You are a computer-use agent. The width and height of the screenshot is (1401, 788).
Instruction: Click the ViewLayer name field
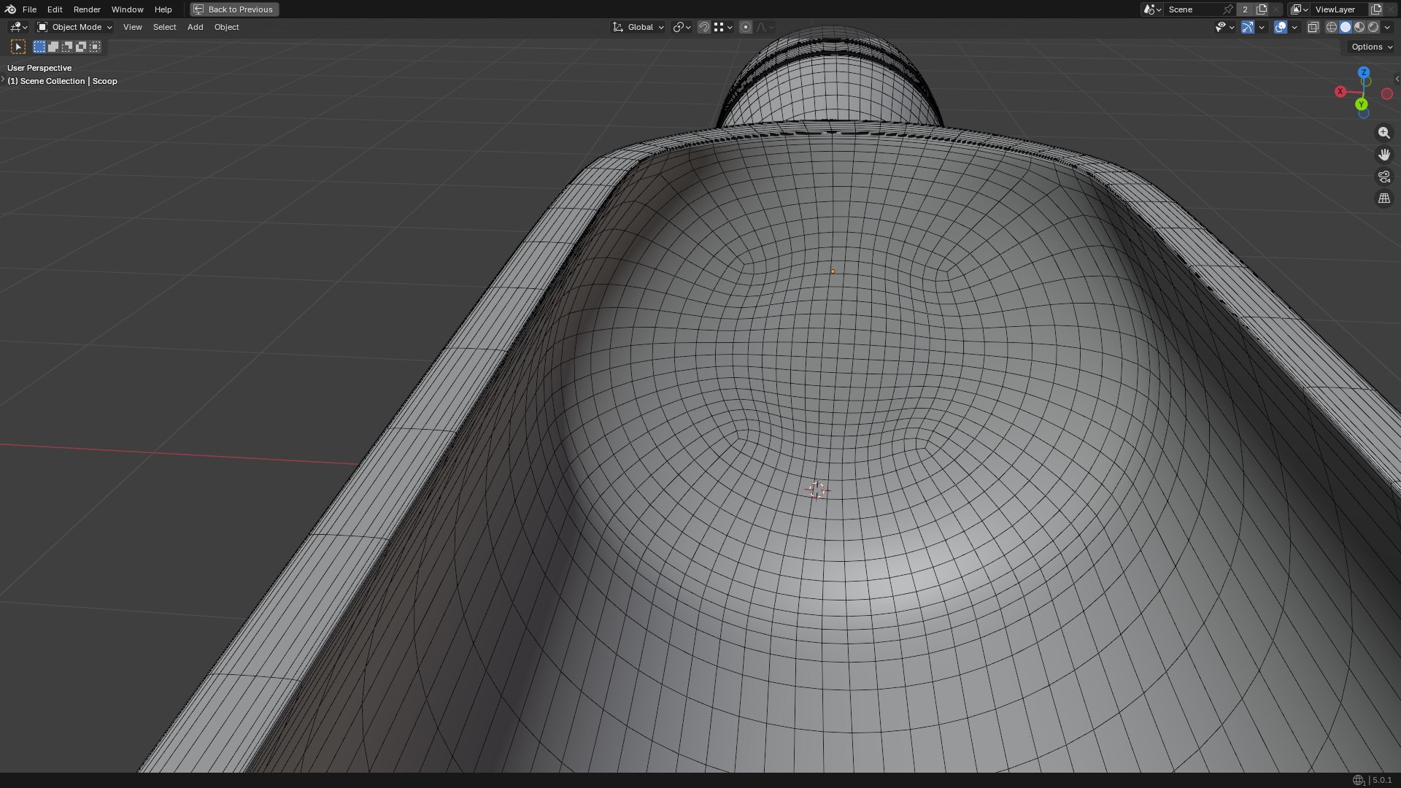point(1340,9)
